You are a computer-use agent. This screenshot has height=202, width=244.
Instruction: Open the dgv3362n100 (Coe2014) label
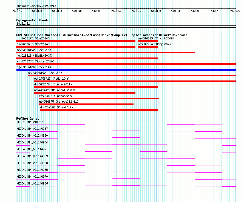(34, 67)
